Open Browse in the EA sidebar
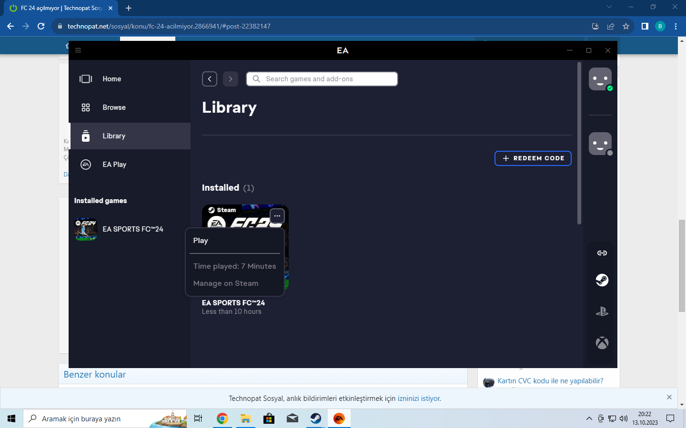The image size is (686, 428). [130, 107]
